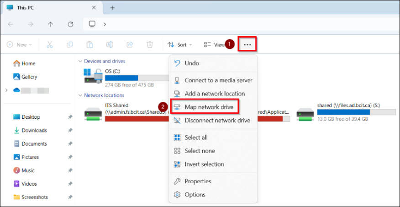Open the See more ellipsis menu
400x207 pixels.
[x=247, y=44]
